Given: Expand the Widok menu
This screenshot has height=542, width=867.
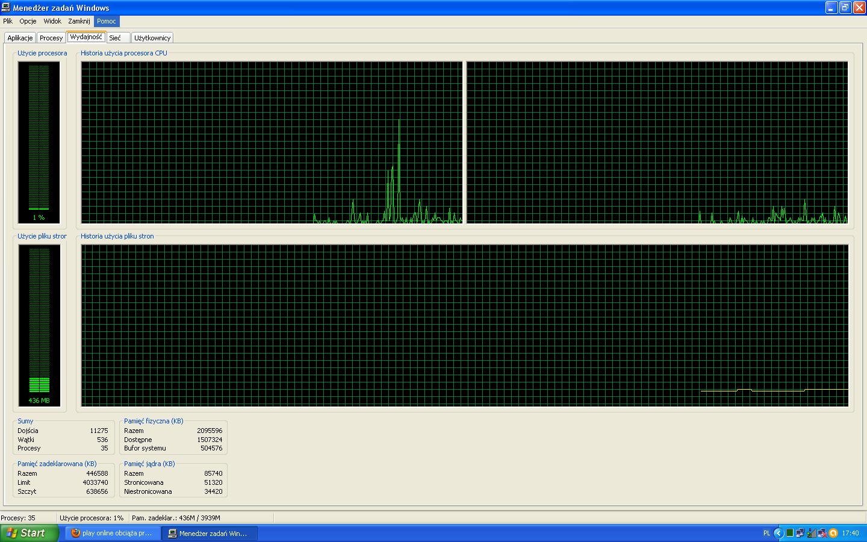Looking at the screenshot, I should pyautogui.click(x=52, y=21).
